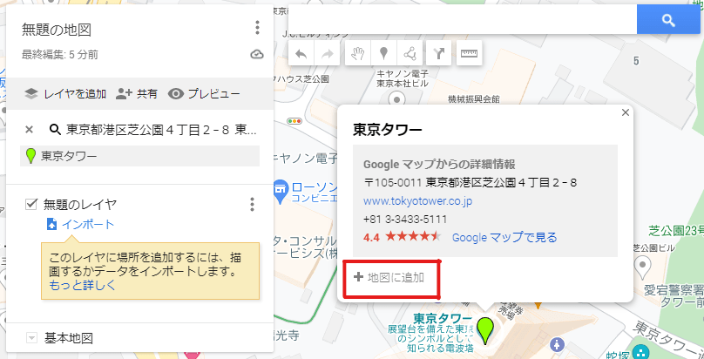704x359 pixels.
Task: Click the map search input field
Action: [x=462, y=20]
